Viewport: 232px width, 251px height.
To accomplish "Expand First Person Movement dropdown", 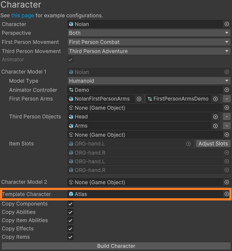I will (x=149, y=42).
